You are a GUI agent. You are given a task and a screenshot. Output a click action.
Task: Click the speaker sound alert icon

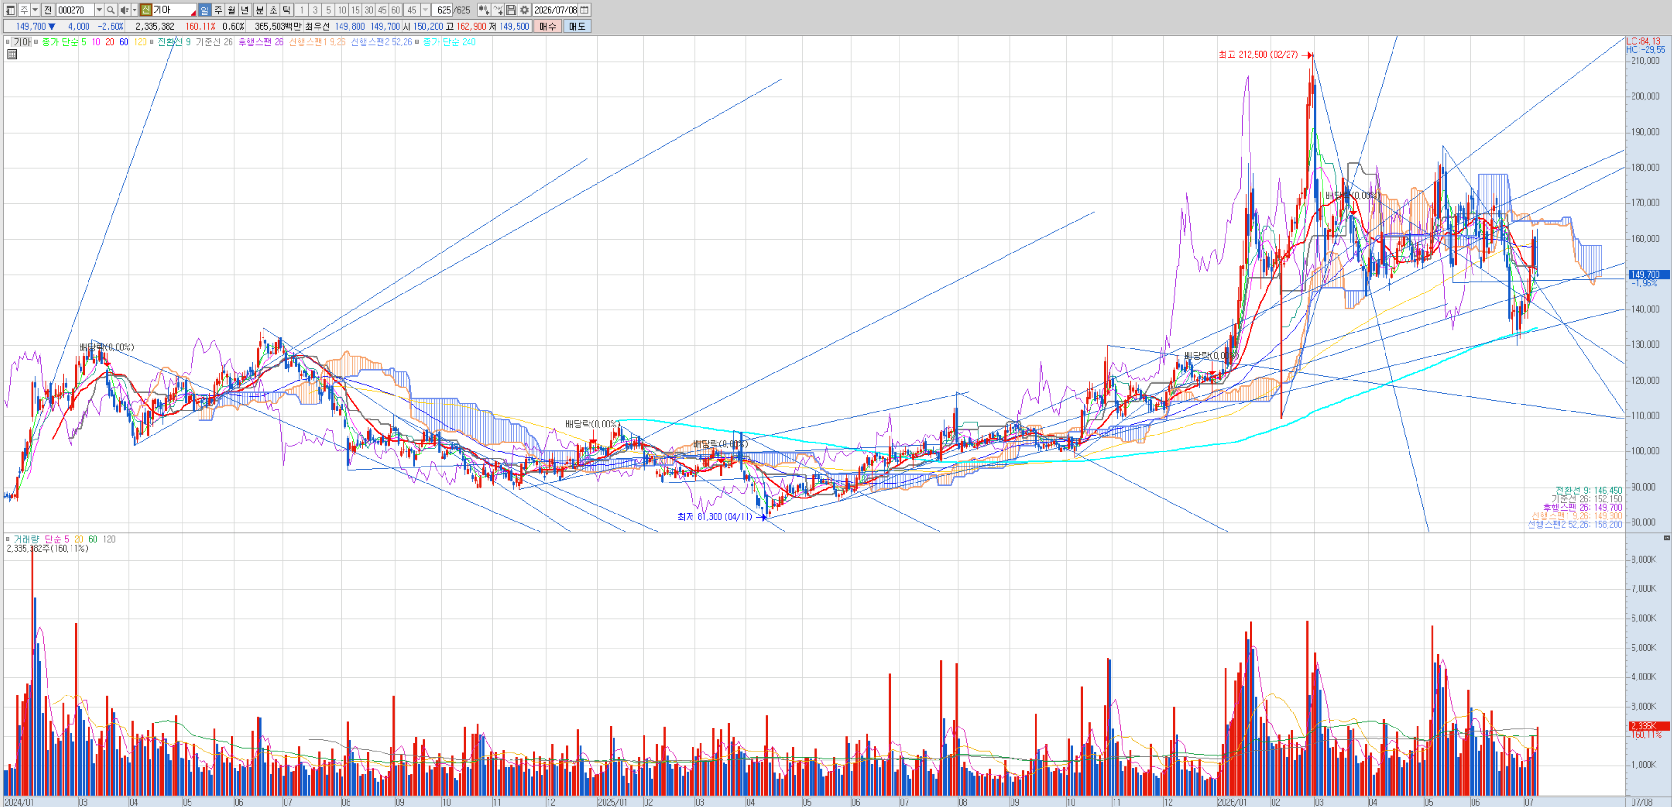125,10
